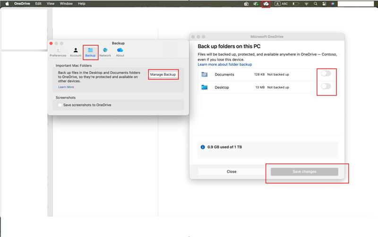Click the Desktop folder icon
378x237 pixels.
click(205, 87)
